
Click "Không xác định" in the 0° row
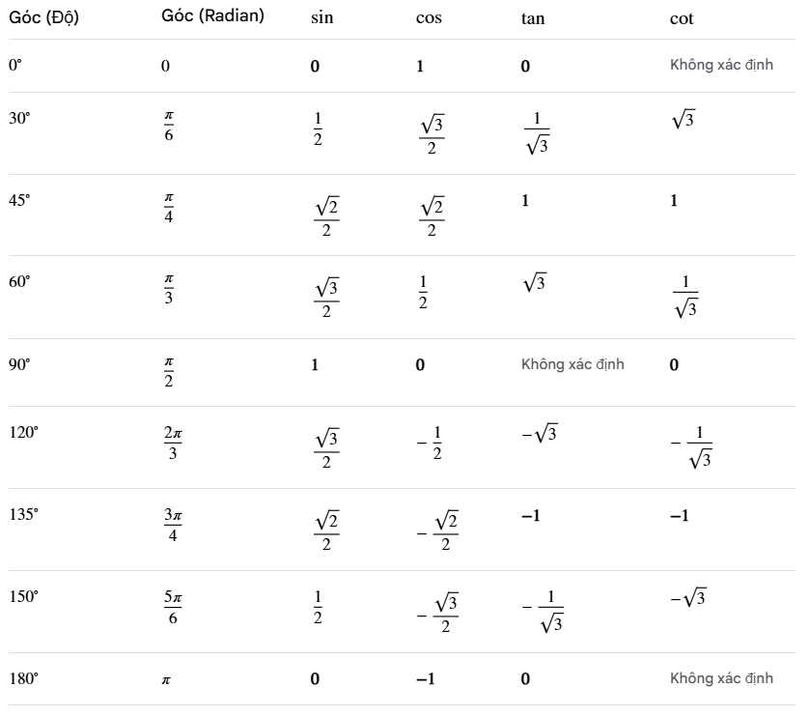click(x=721, y=67)
